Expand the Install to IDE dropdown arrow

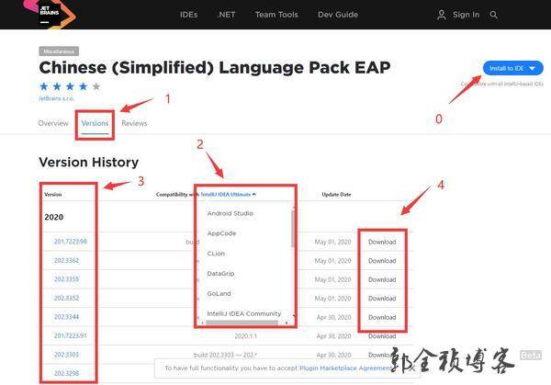pos(533,68)
